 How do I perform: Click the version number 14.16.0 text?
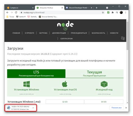45,54
